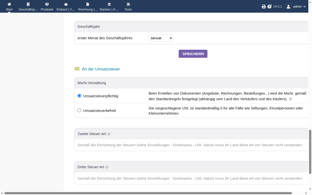
Task: Click the MwSt-Verwaltung header text
Action: pos(92,83)
